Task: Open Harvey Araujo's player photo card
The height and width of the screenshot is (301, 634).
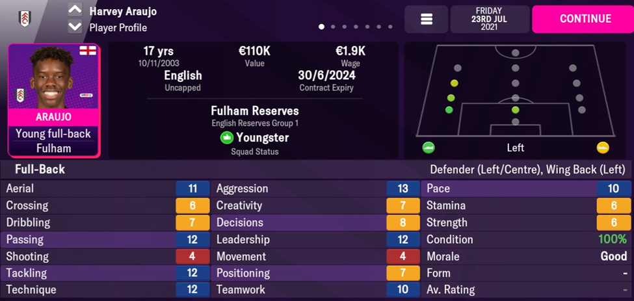Action: 53,78
